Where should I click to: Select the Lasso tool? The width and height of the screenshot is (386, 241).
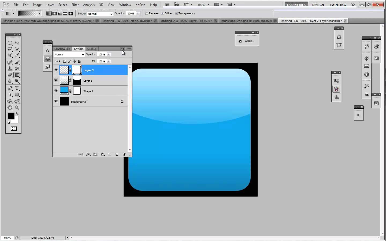pyautogui.click(x=10, y=49)
